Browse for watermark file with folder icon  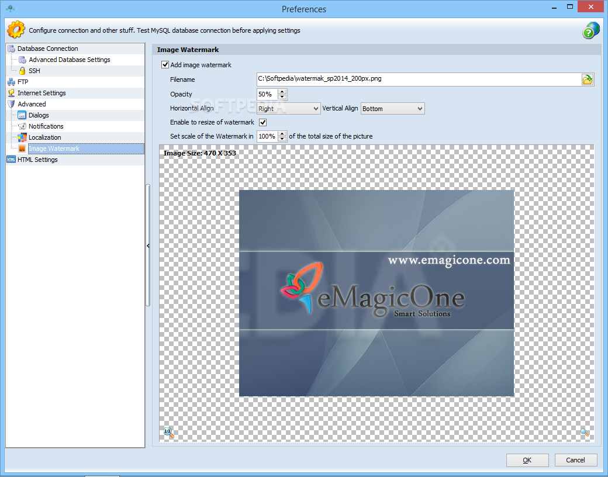(588, 79)
